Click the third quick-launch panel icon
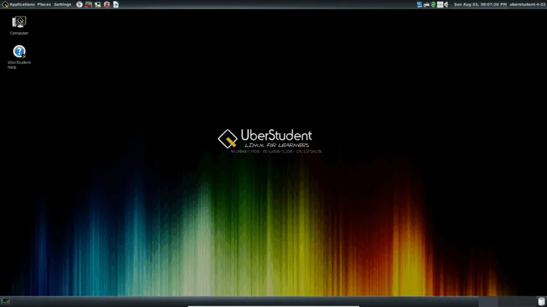 tap(98, 4)
